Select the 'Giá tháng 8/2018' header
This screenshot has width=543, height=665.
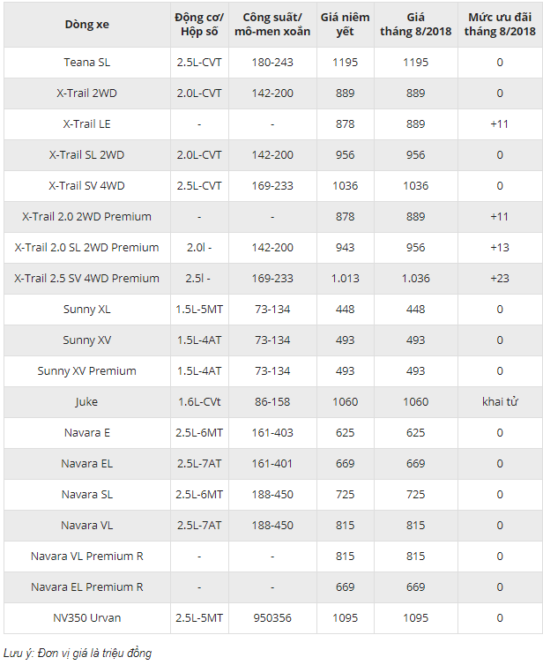415,25
